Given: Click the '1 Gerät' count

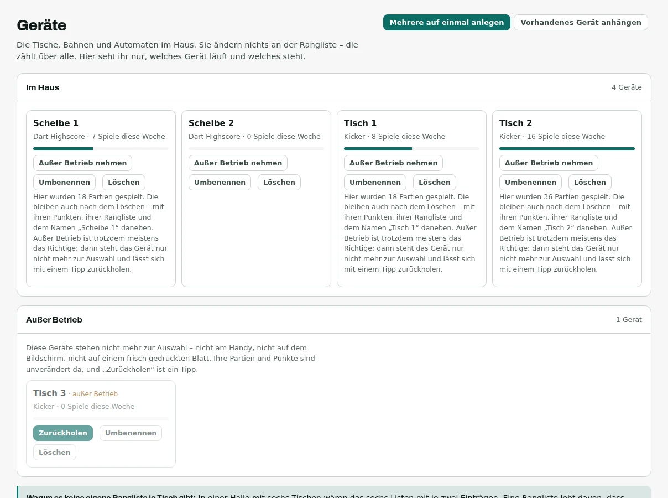Looking at the screenshot, I should tap(629, 320).
